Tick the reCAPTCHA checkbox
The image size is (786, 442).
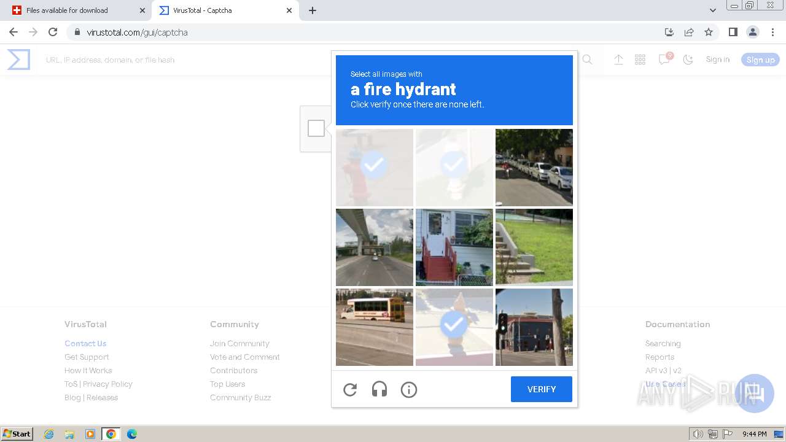[316, 128]
